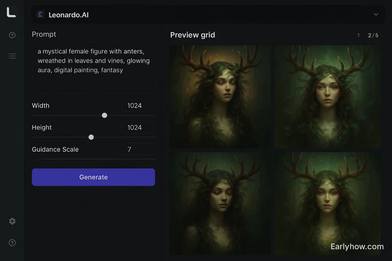Click the Width slider handle
The image size is (392, 261).
point(105,115)
